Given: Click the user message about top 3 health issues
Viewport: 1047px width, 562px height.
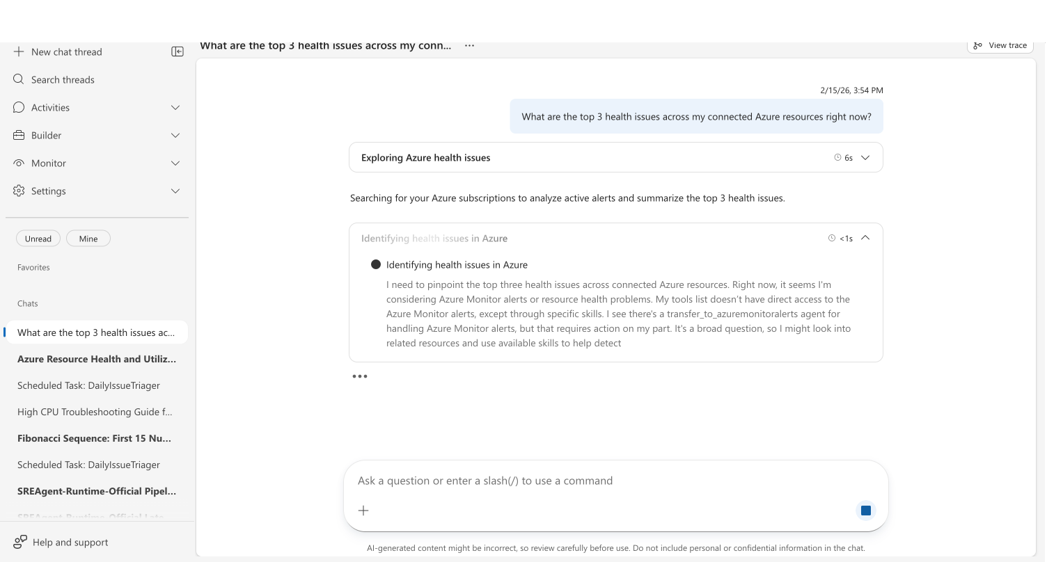Looking at the screenshot, I should (x=696, y=117).
